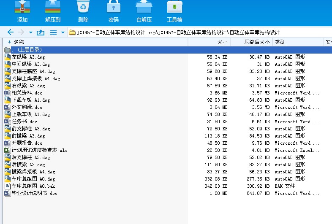
Task: Select the 计划周记进度检查表.xls file
Action: [39, 150]
